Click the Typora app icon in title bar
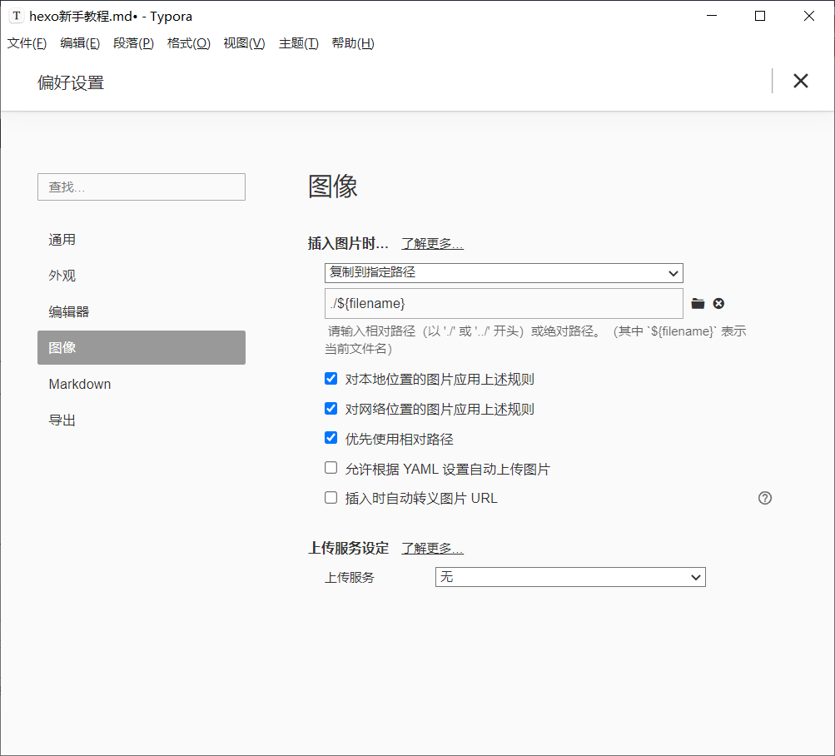This screenshot has height=756, width=835. (x=16, y=16)
